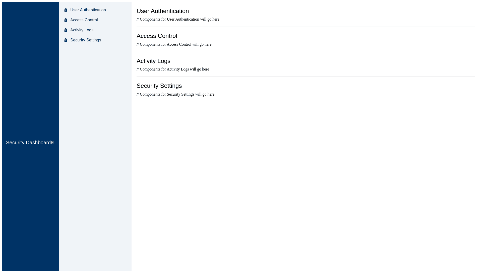Click the arrow-in-box icon after Security Dashboard

[53, 143]
